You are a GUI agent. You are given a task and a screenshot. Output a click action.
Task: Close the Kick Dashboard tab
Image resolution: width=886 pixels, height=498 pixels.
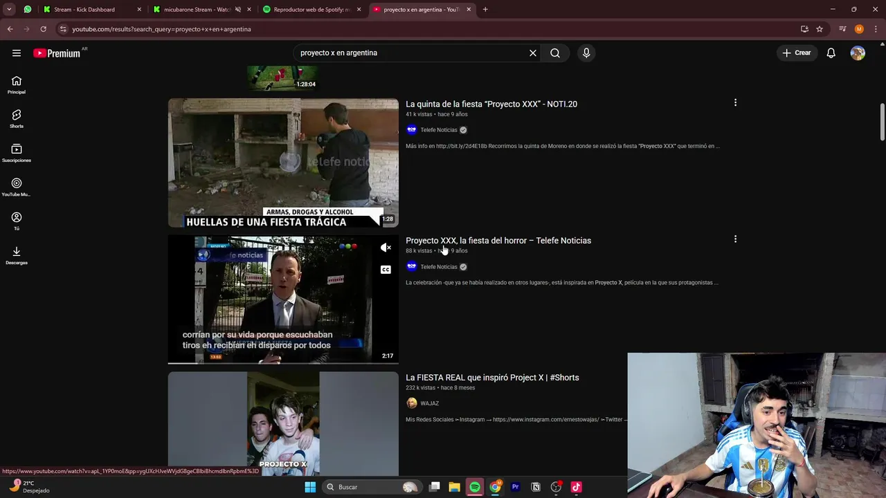click(x=139, y=10)
